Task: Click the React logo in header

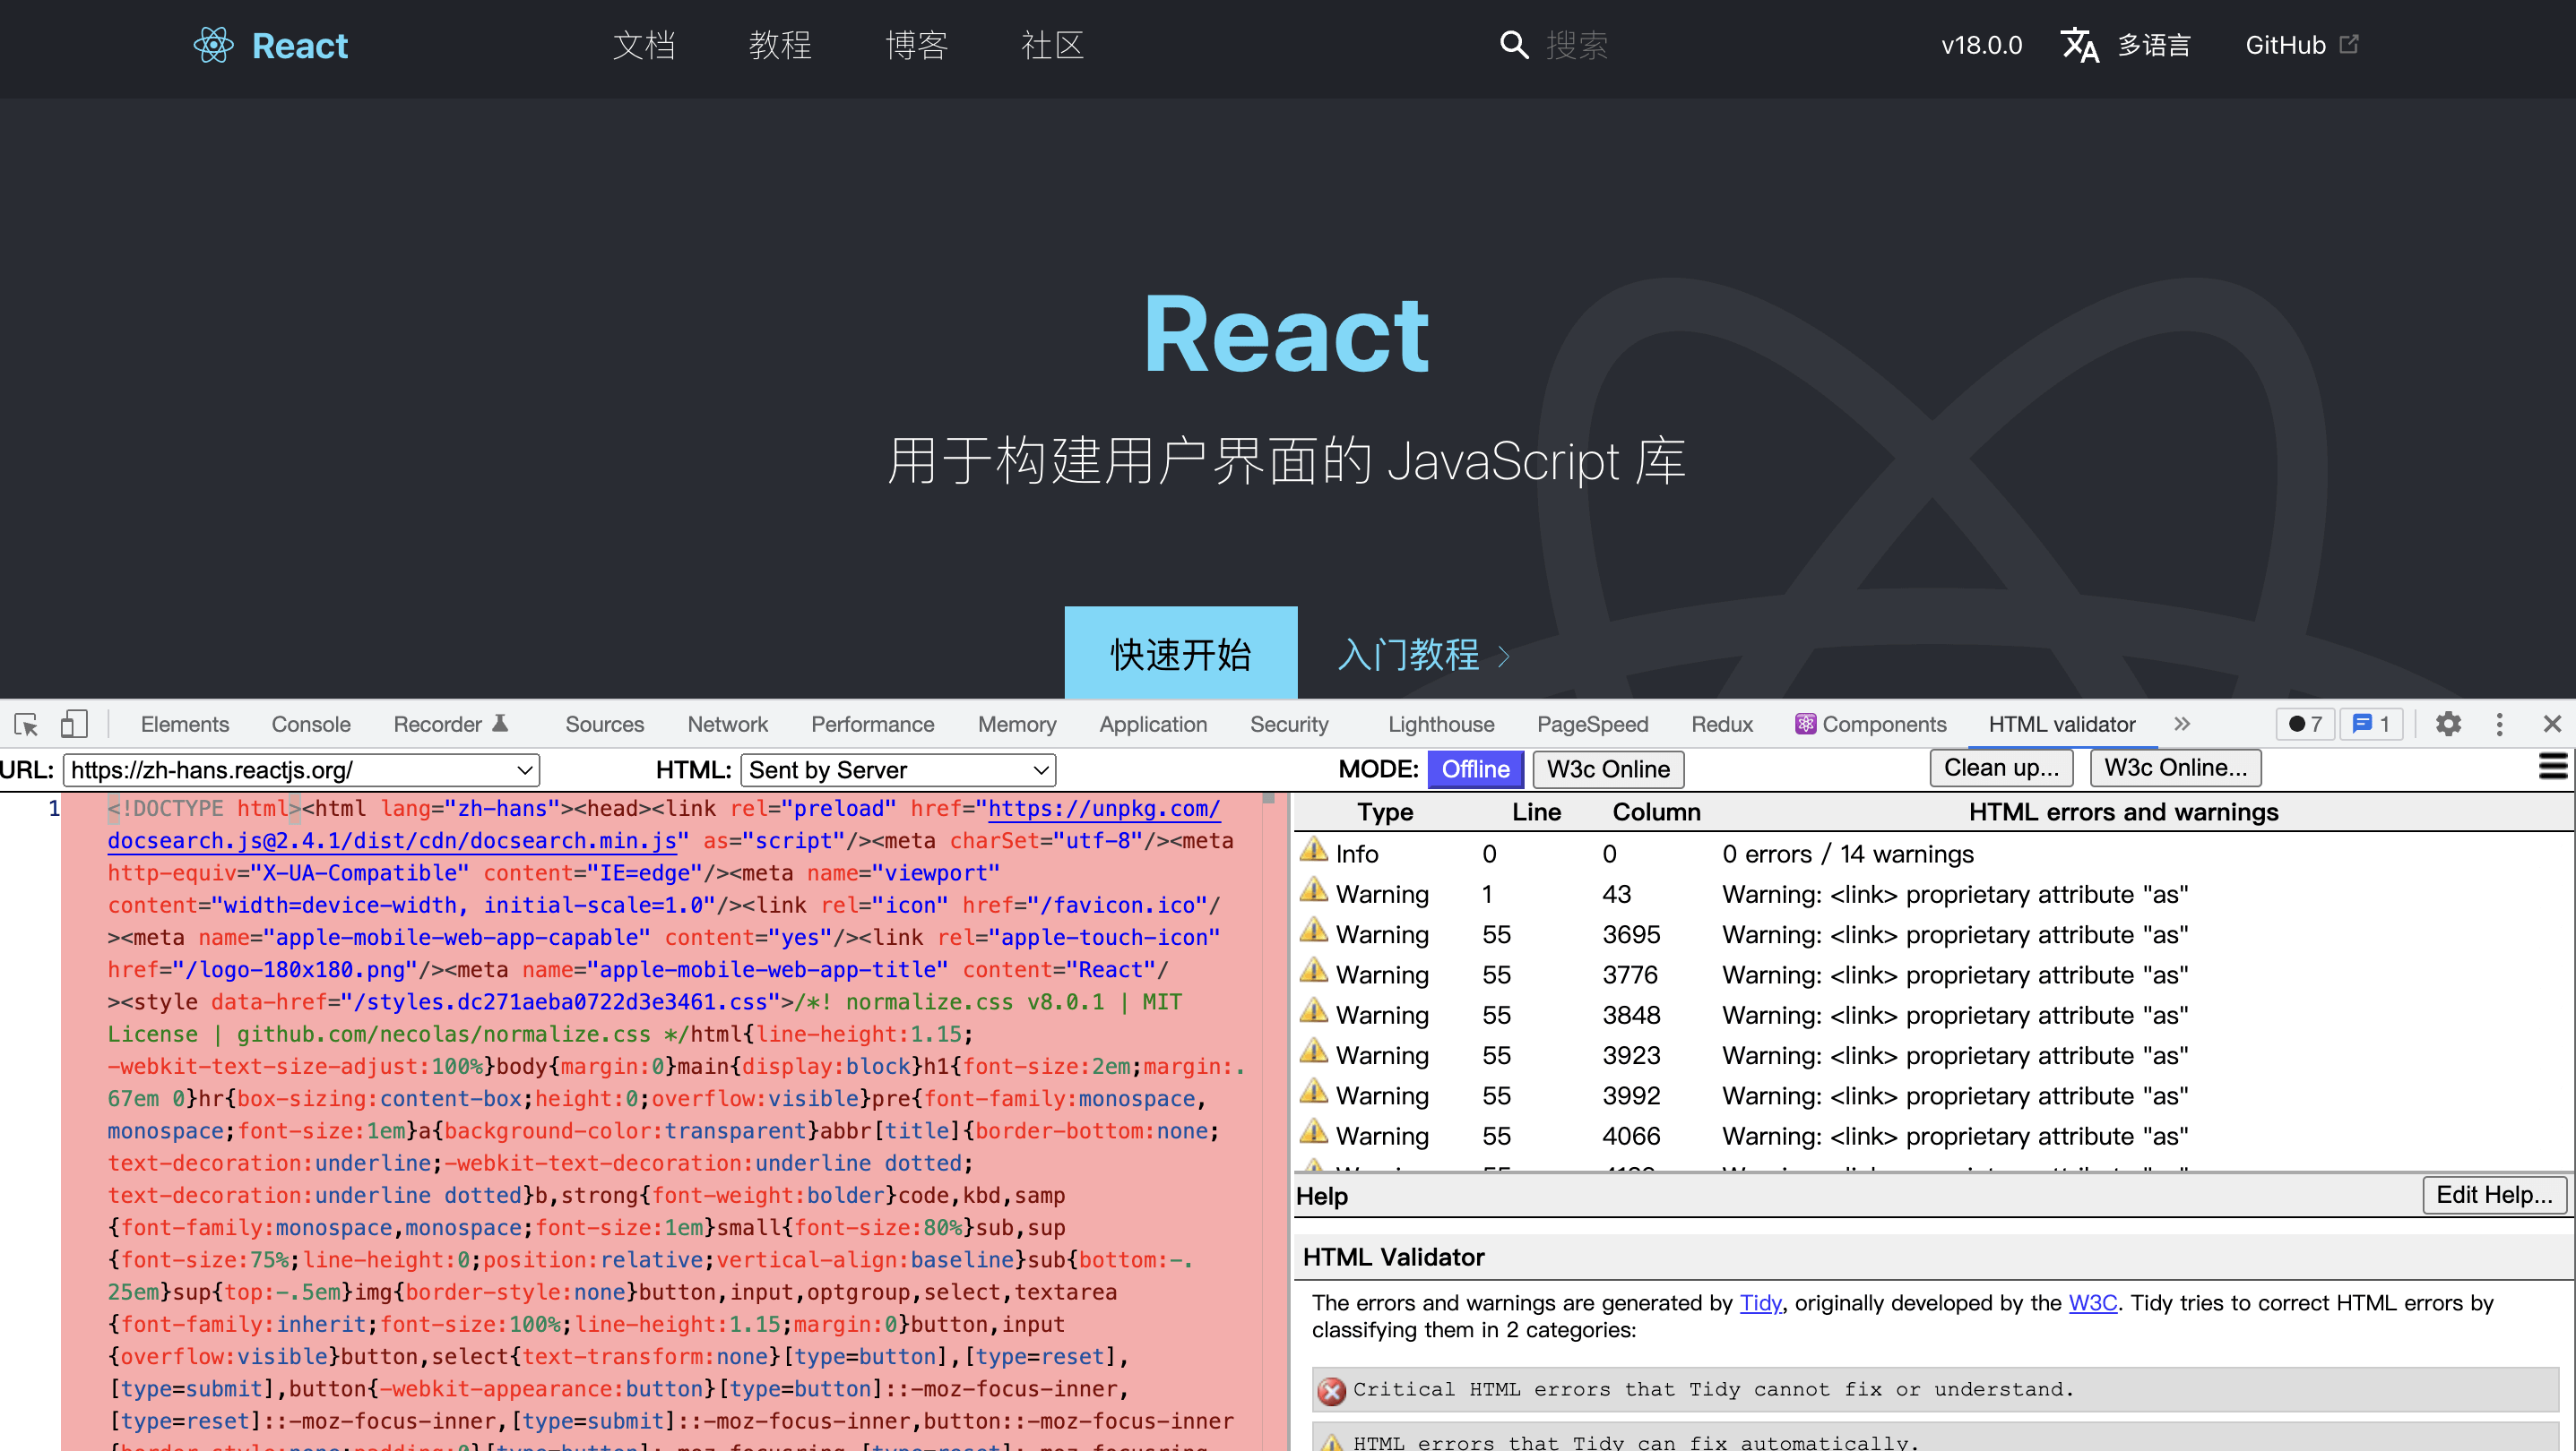Action: (213, 45)
